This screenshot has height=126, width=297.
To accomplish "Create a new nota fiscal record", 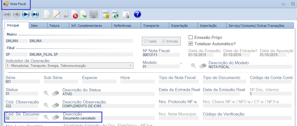I will pyautogui.click(x=47, y=14).
